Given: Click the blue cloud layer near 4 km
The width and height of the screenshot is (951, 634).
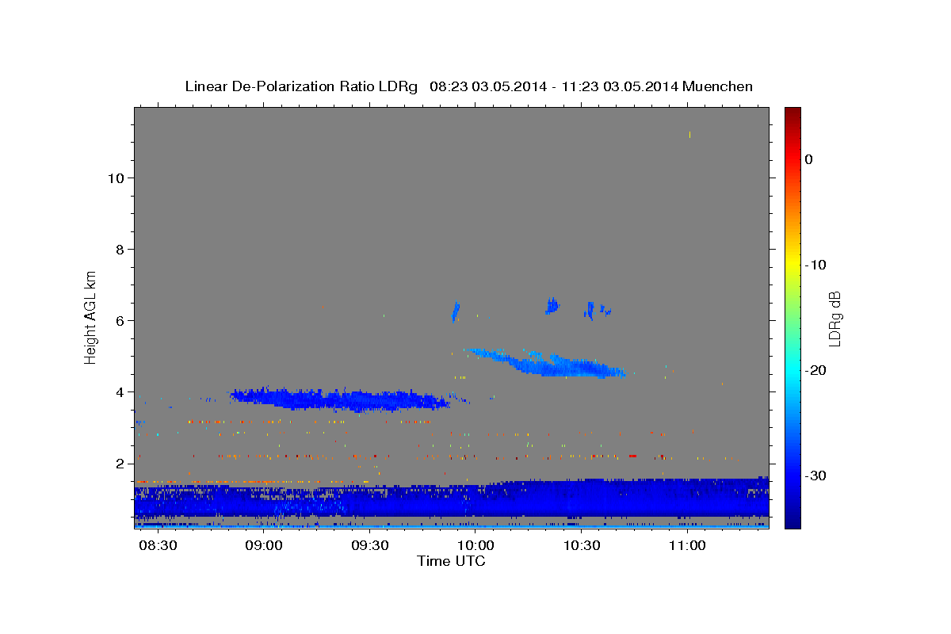Looking at the screenshot, I should point(341,399).
